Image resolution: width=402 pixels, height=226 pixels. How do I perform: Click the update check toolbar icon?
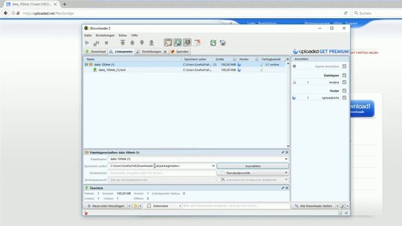(x=223, y=43)
